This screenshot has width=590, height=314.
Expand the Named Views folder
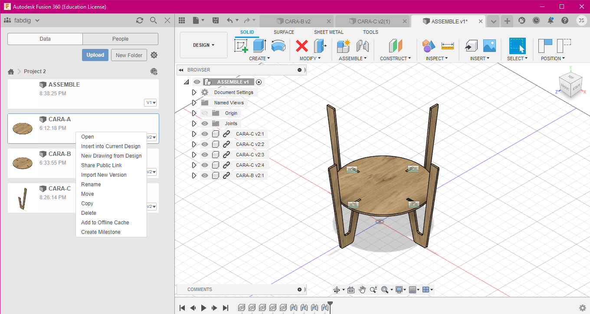point(194,103)
